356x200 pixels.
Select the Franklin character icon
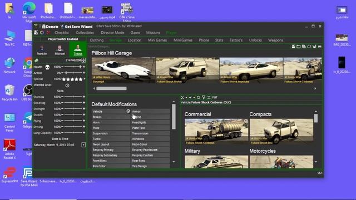[x=42, y=50]
